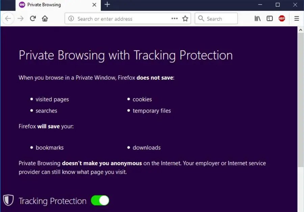The image size is (304, 212).
Task: Go forward to the next page
Action: (20, 19)
